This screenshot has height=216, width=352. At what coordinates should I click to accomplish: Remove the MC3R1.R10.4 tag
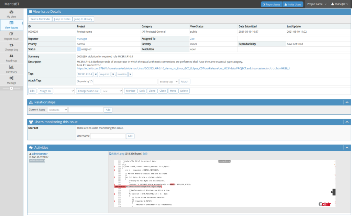pyautogui.click(x=96, y=74)
